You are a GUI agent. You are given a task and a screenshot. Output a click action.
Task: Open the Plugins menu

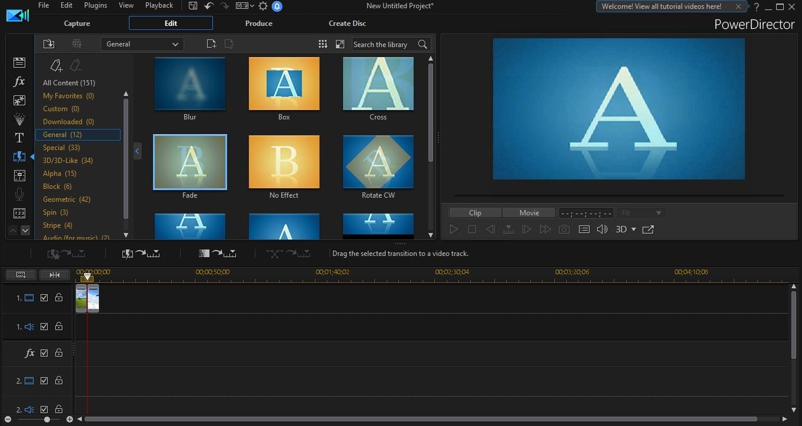point(95,5)
